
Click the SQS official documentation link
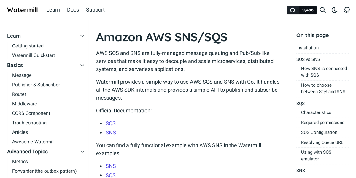(x=110, y=123)
